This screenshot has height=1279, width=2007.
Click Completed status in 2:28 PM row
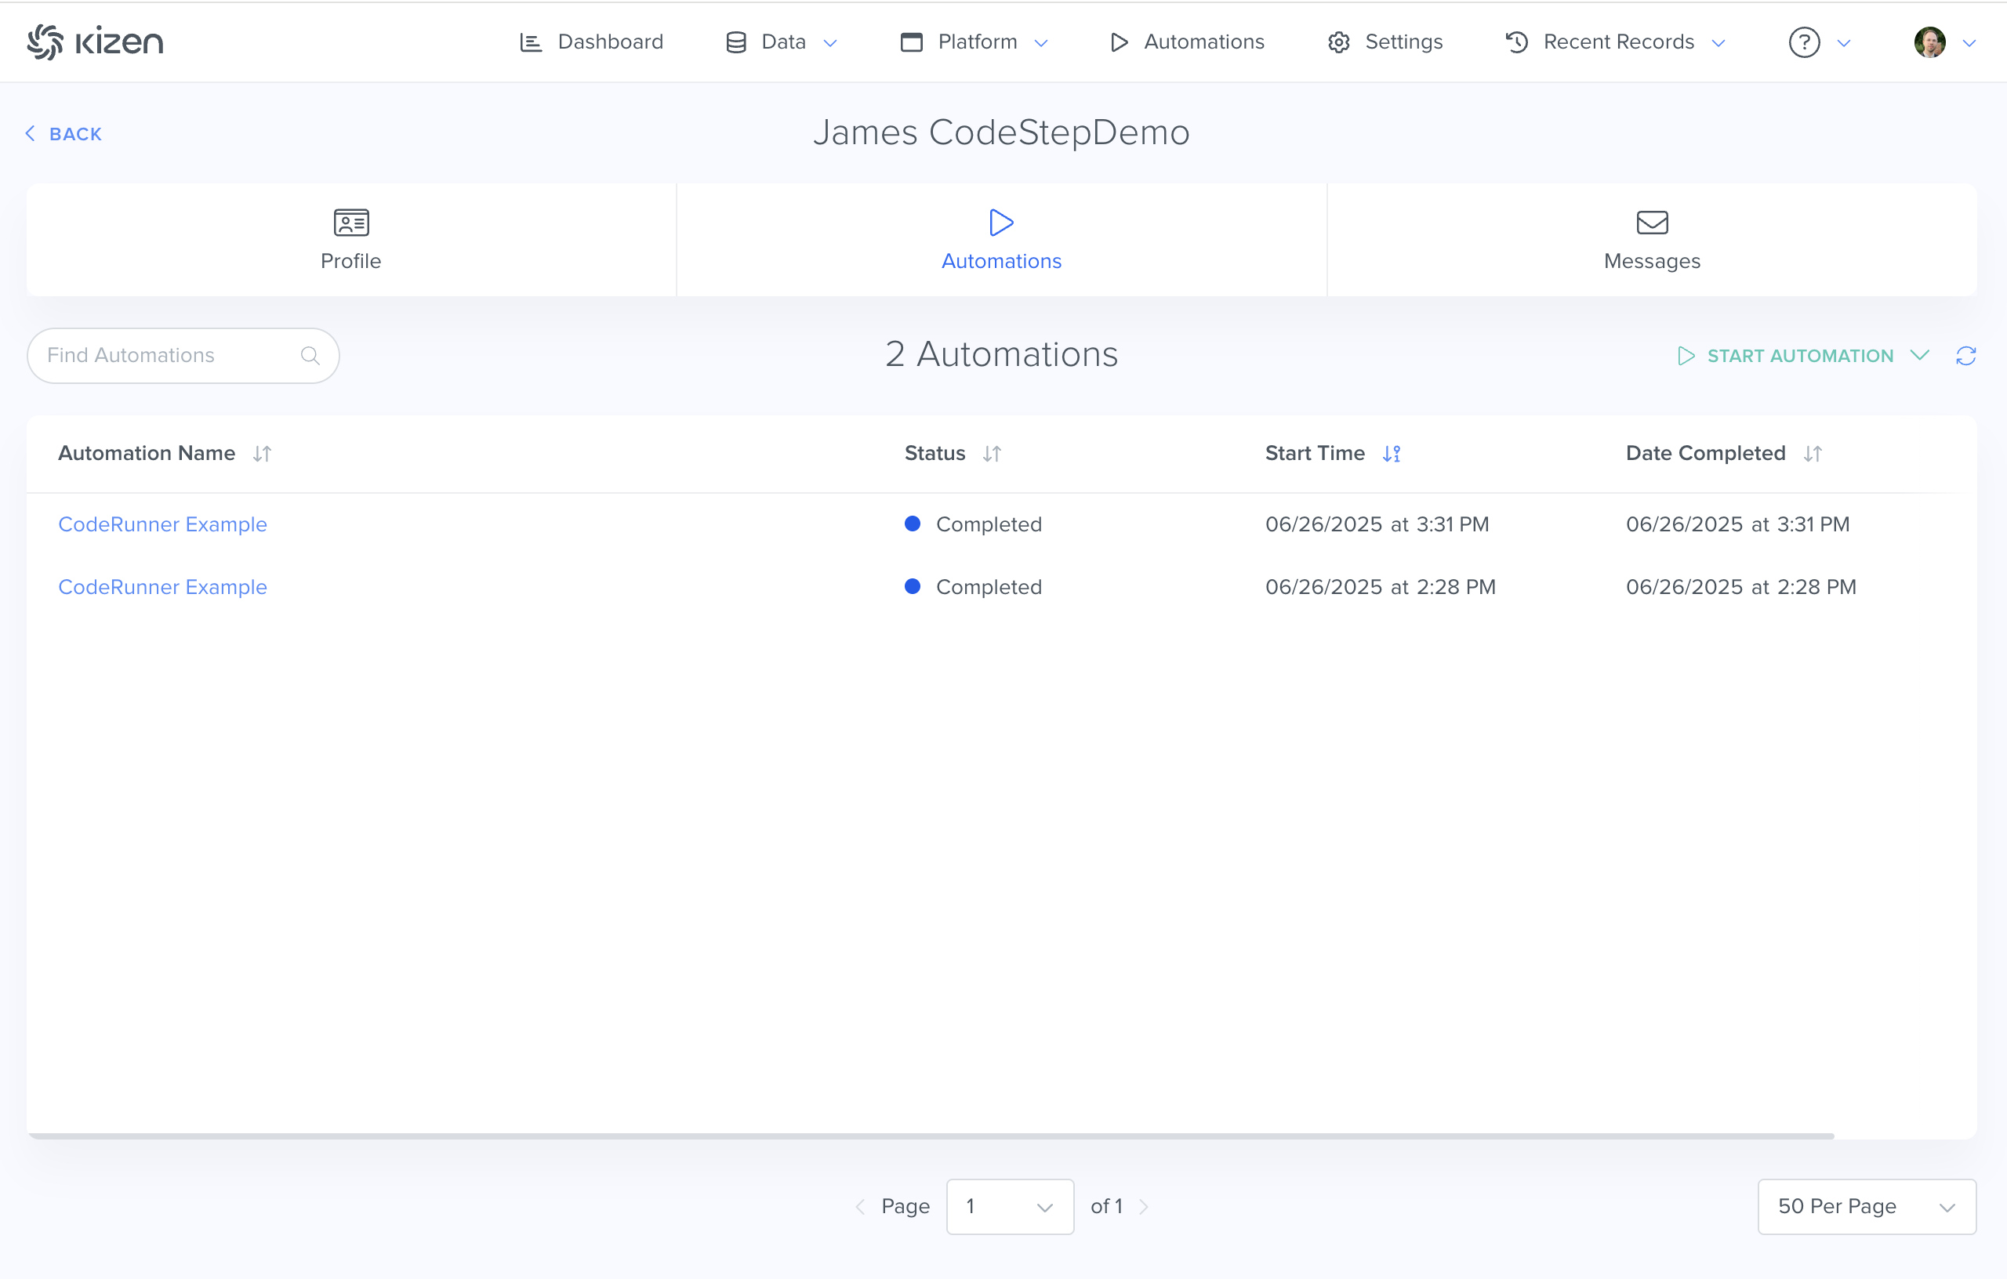coord(973,586)
